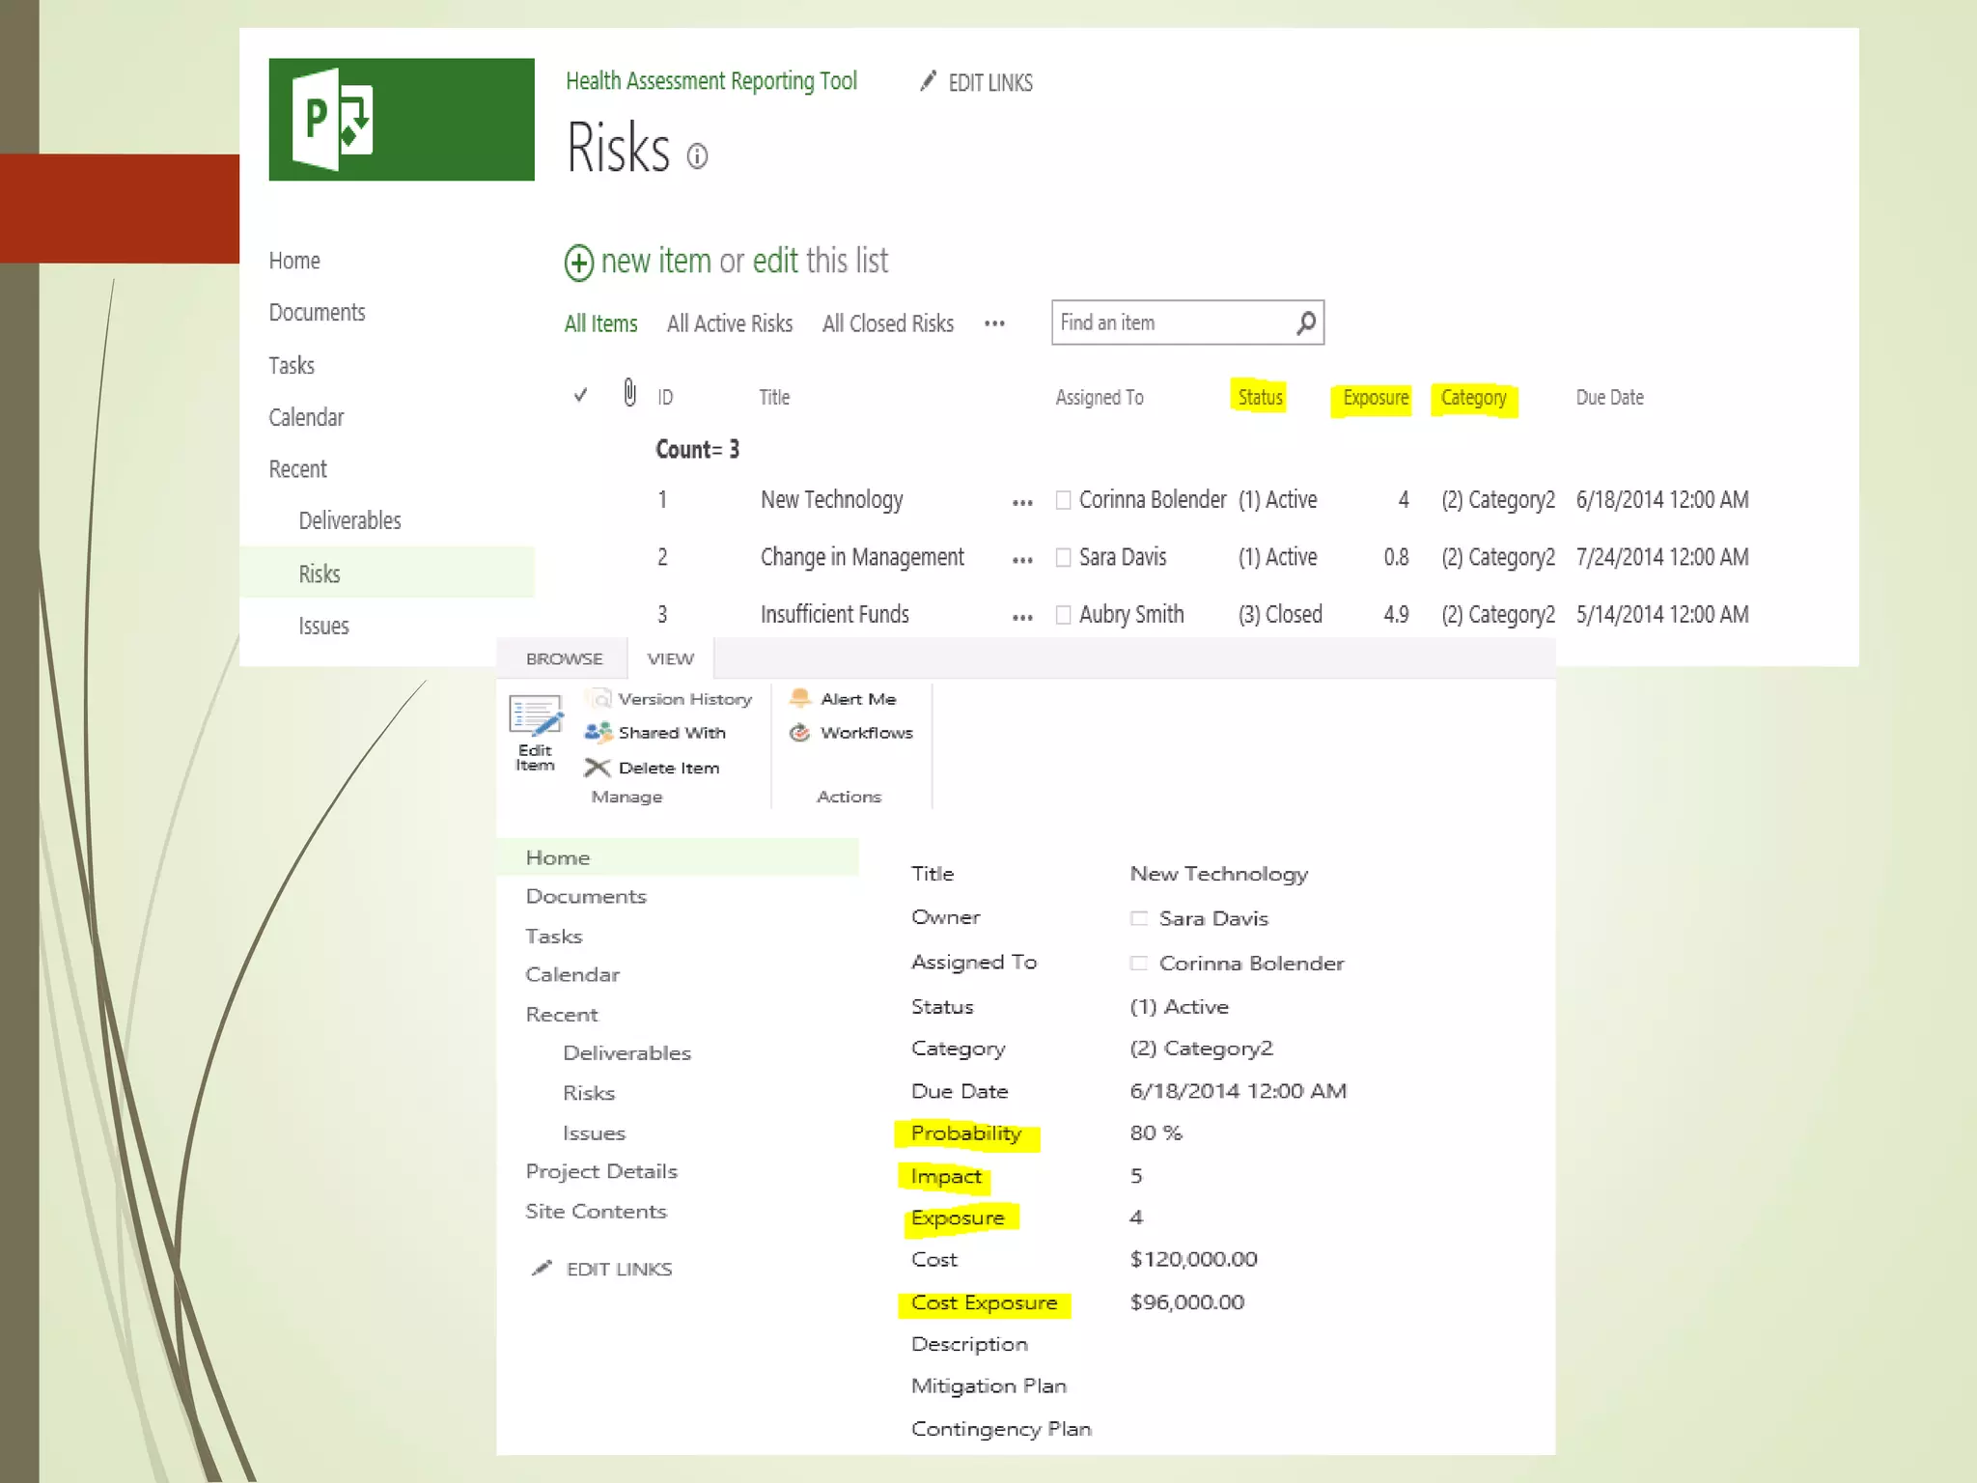Viewport: 1977px width, 1483px height.
Task: Toggle Corinna Bolender presence checkbox in row 1
Action: tap(1063, 500)
